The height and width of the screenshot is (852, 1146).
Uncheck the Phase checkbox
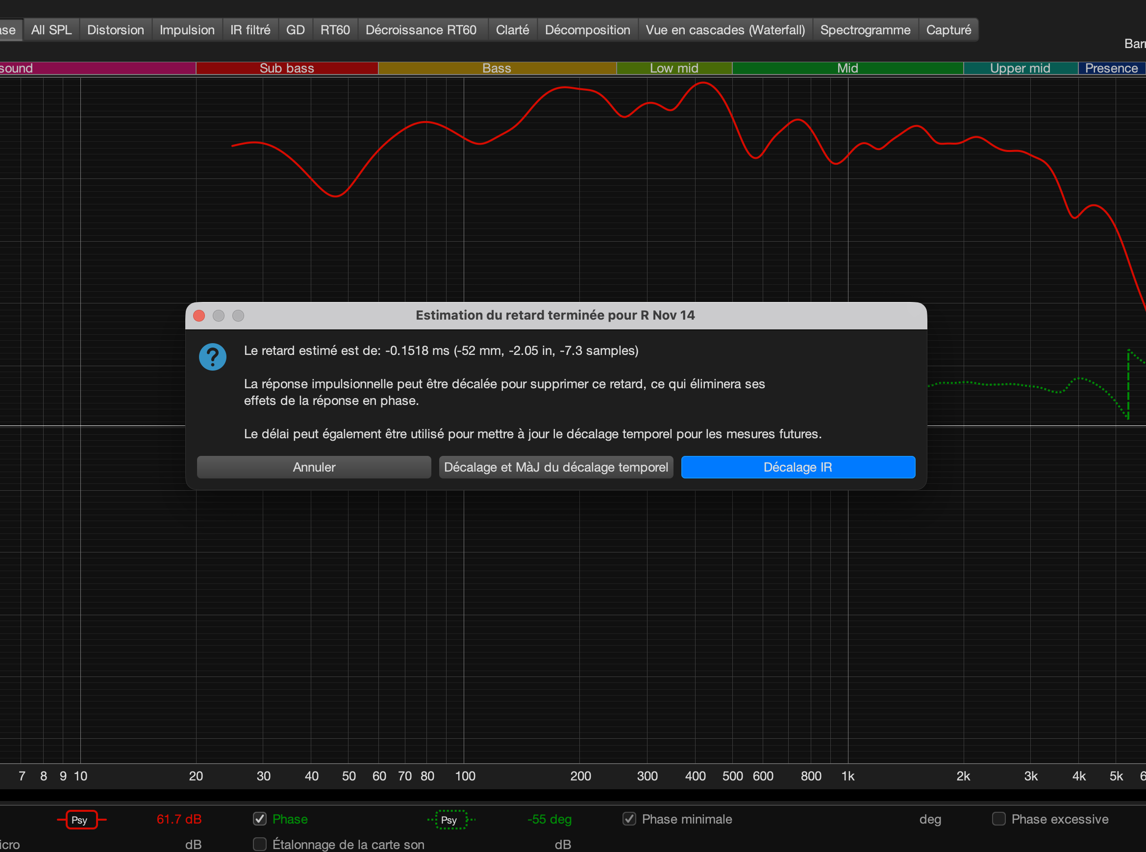[260, 819]
